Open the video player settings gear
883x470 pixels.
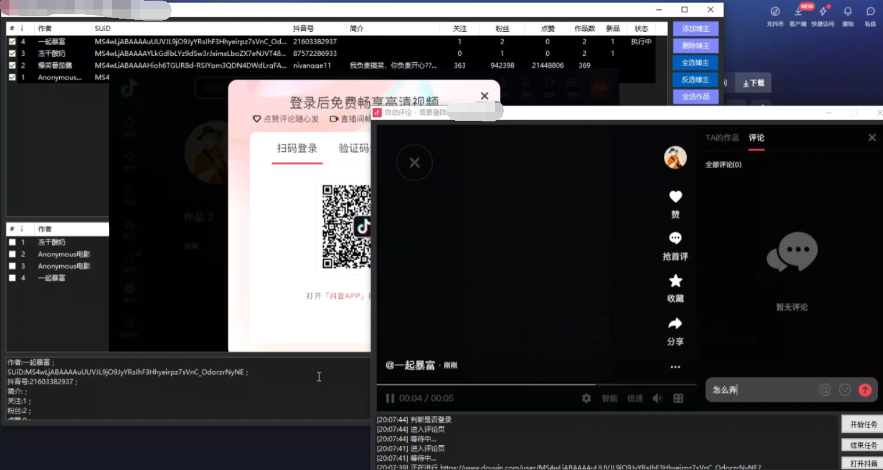[585, 398]
